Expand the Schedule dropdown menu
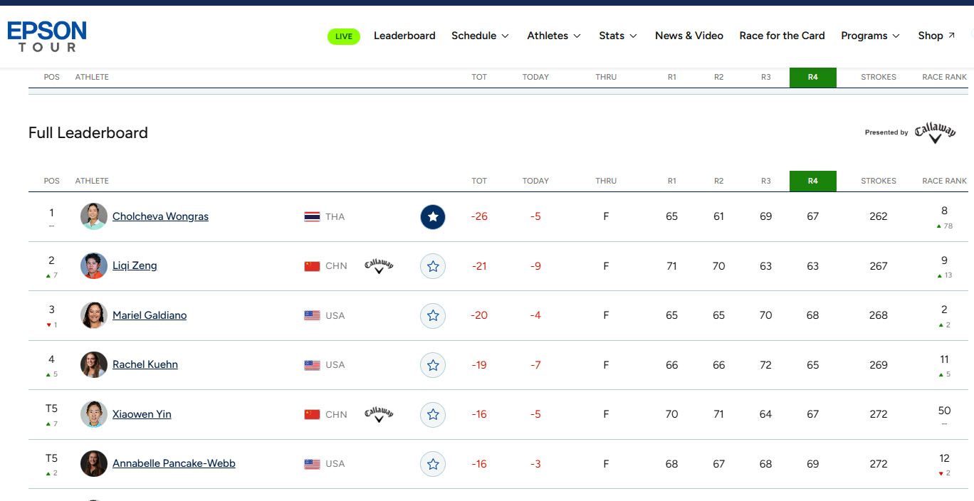This screenshot has height=501, width=974. (480, 36)
